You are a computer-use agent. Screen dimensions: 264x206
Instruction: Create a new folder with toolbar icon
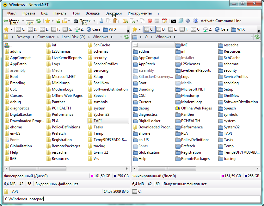(125, 21)
